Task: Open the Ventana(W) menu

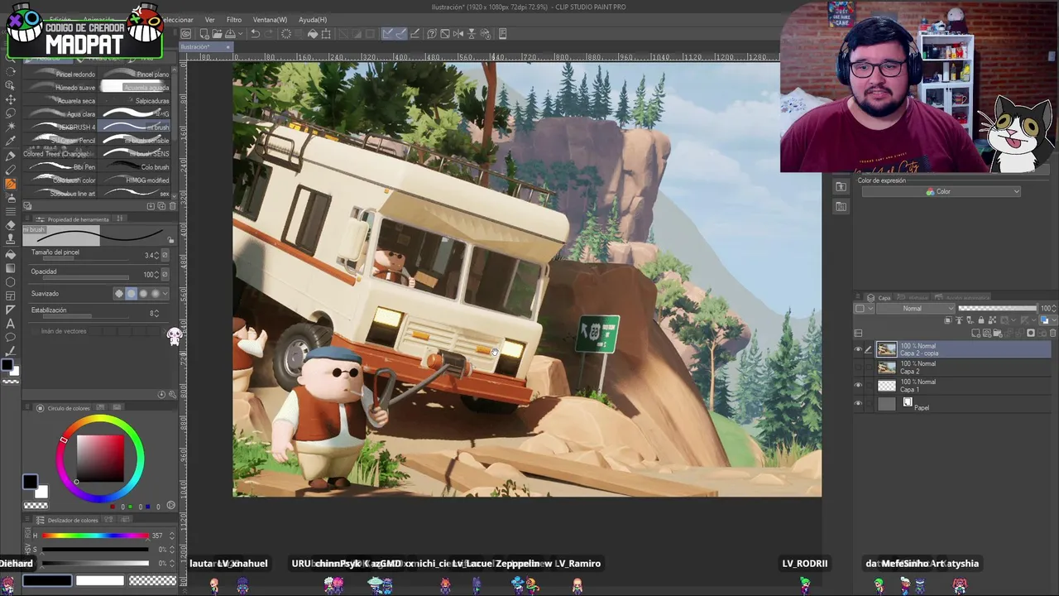Action: (270, 19)
